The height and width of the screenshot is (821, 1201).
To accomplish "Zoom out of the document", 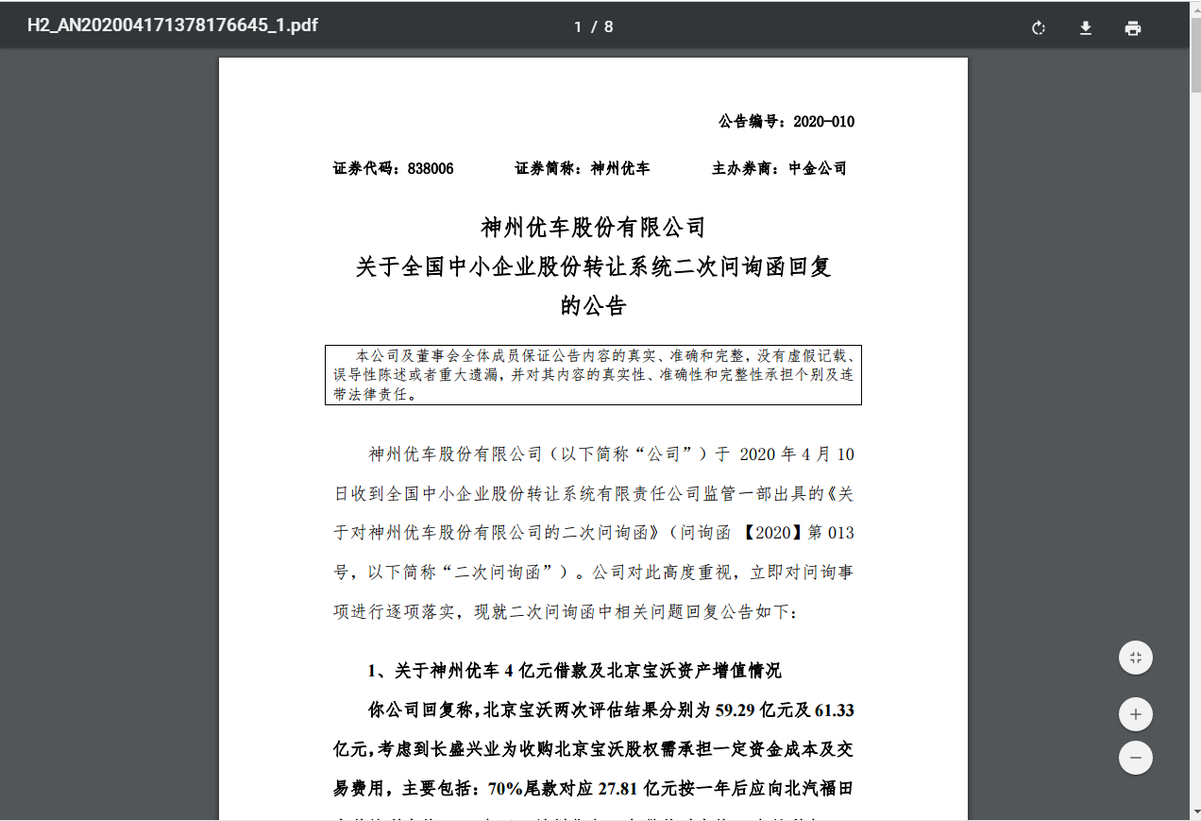I will pyautogui.click(x=1136, y=758).
